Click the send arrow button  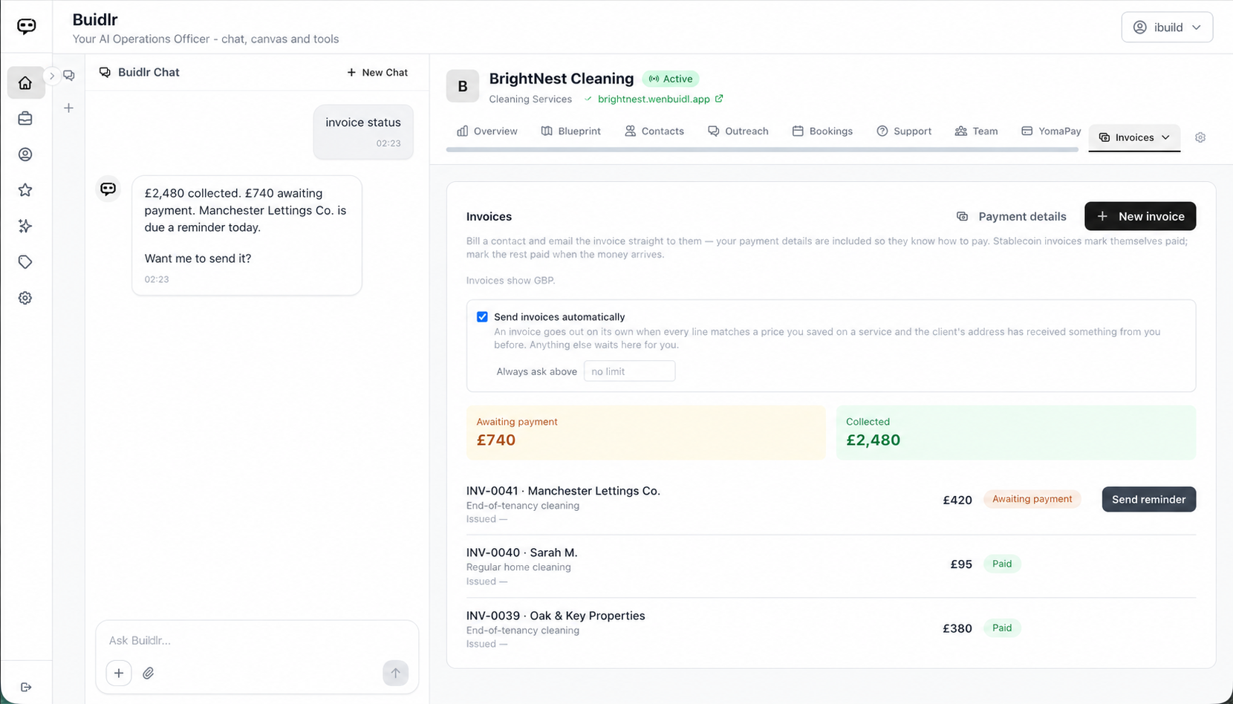[x=396, y=673]
